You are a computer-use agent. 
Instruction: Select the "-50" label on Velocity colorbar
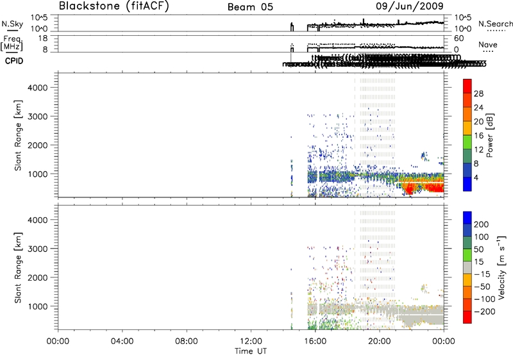(x=482, y=286)
